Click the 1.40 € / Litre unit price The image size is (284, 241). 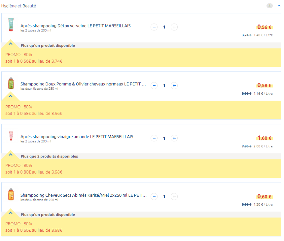click(263, 35)
